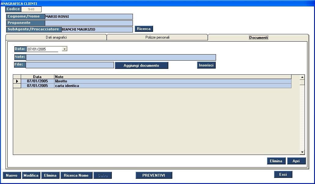315x184 pixels.
Task: Click the Inserisci button
Action: coord(206,65)
